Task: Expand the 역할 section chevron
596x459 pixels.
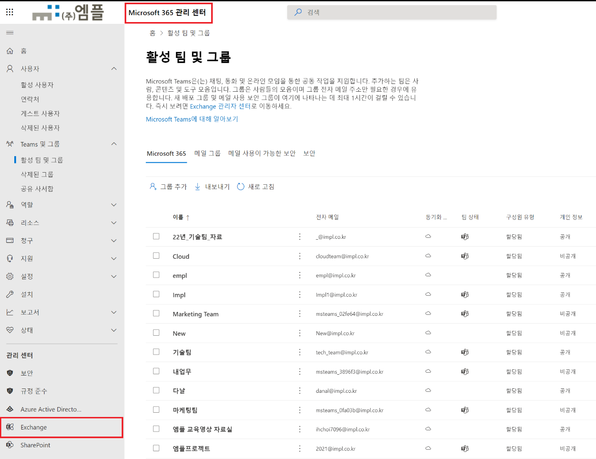Action: click(x=114, y=205)
